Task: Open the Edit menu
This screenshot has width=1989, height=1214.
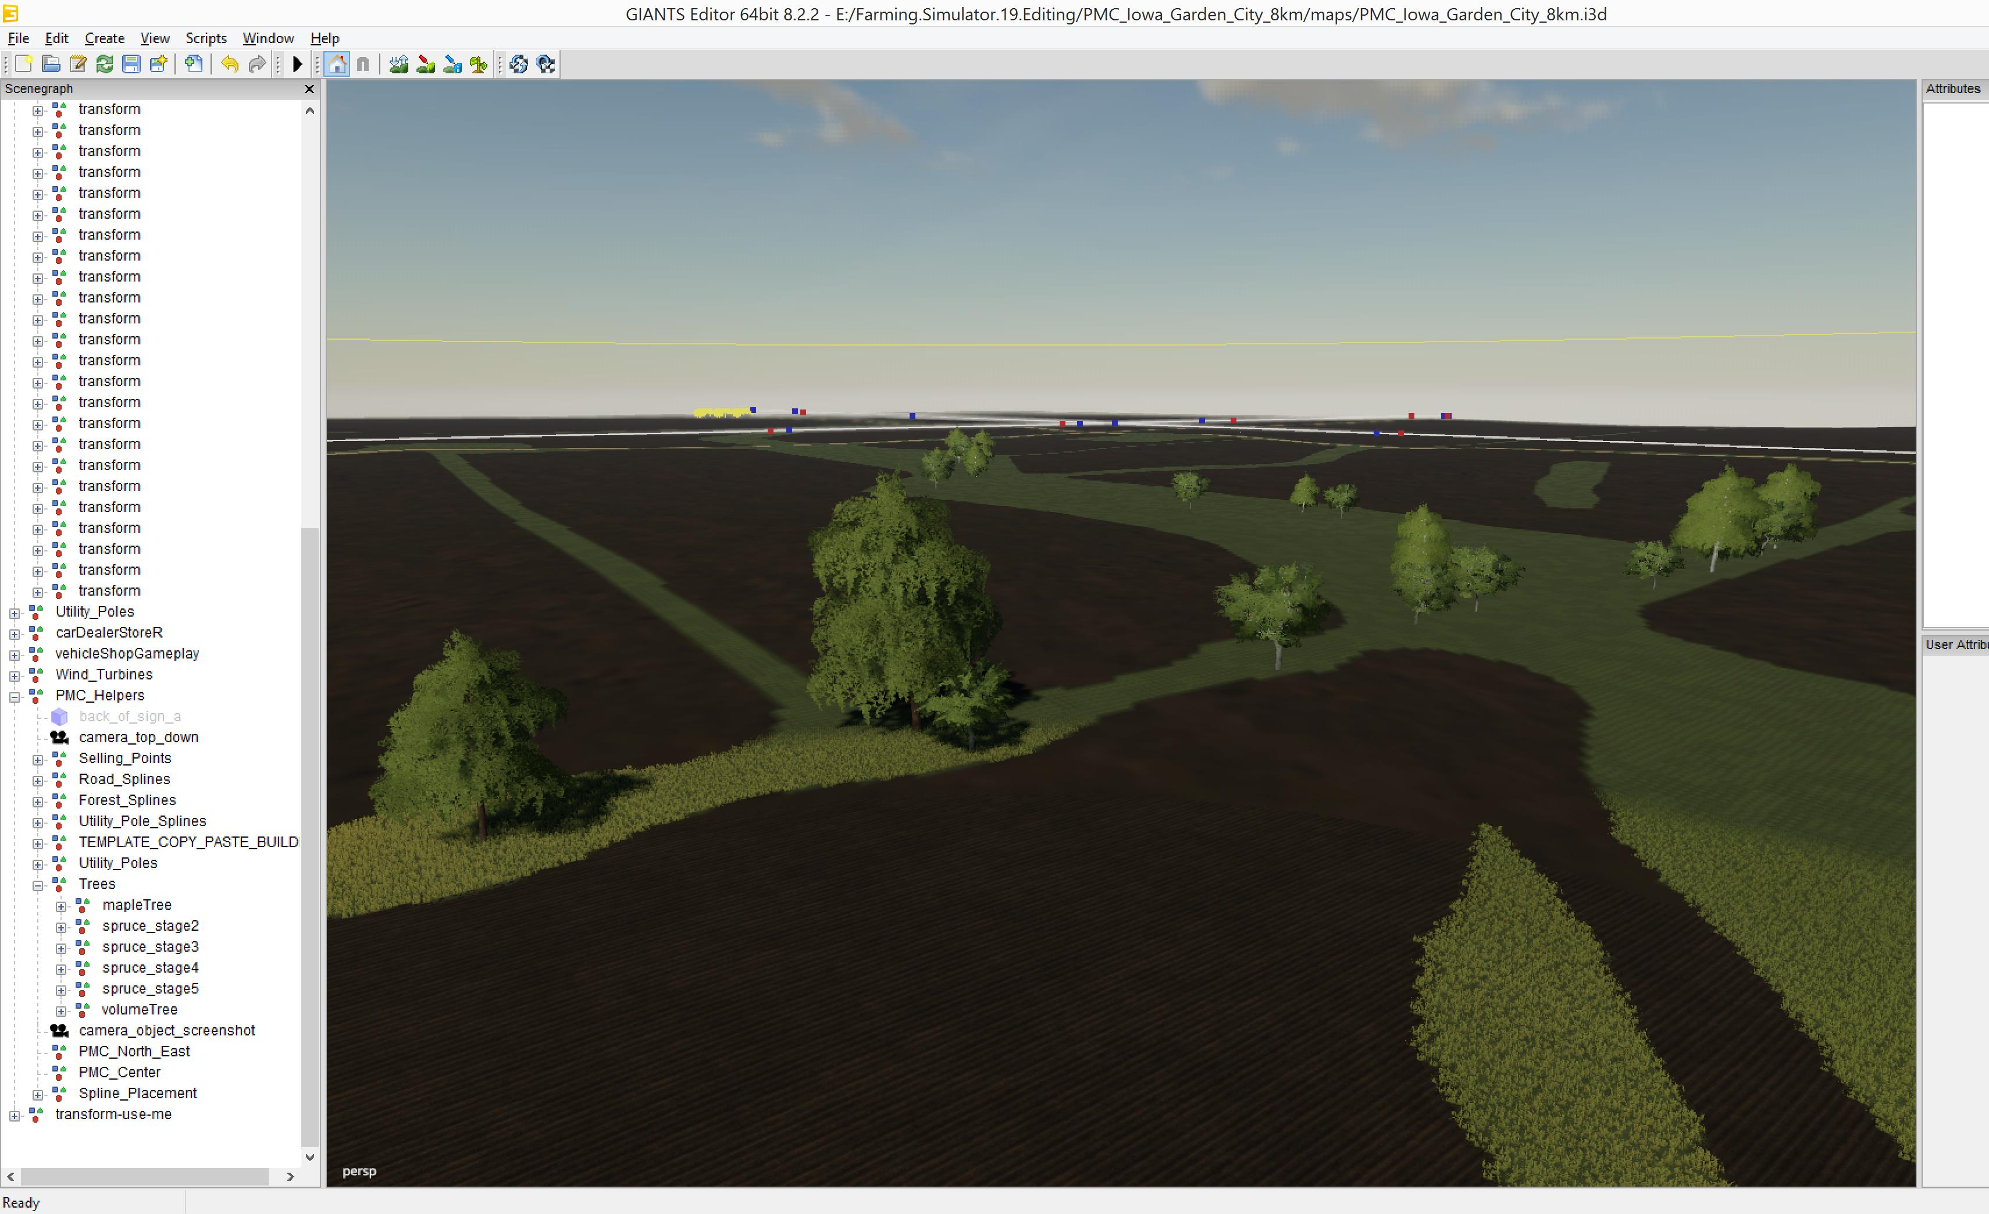Action: click(56, 38)
